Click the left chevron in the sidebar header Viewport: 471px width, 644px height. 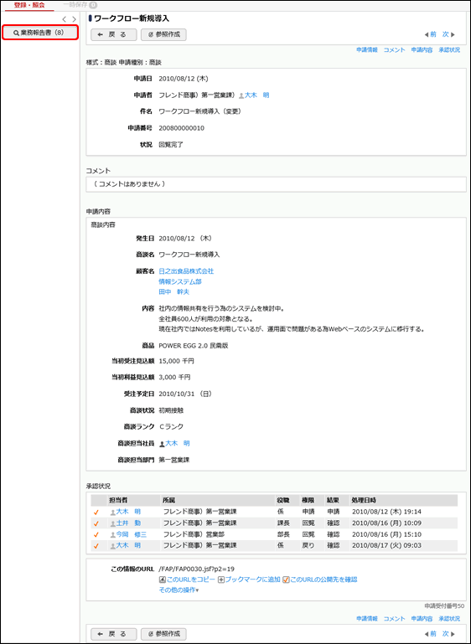65,19
